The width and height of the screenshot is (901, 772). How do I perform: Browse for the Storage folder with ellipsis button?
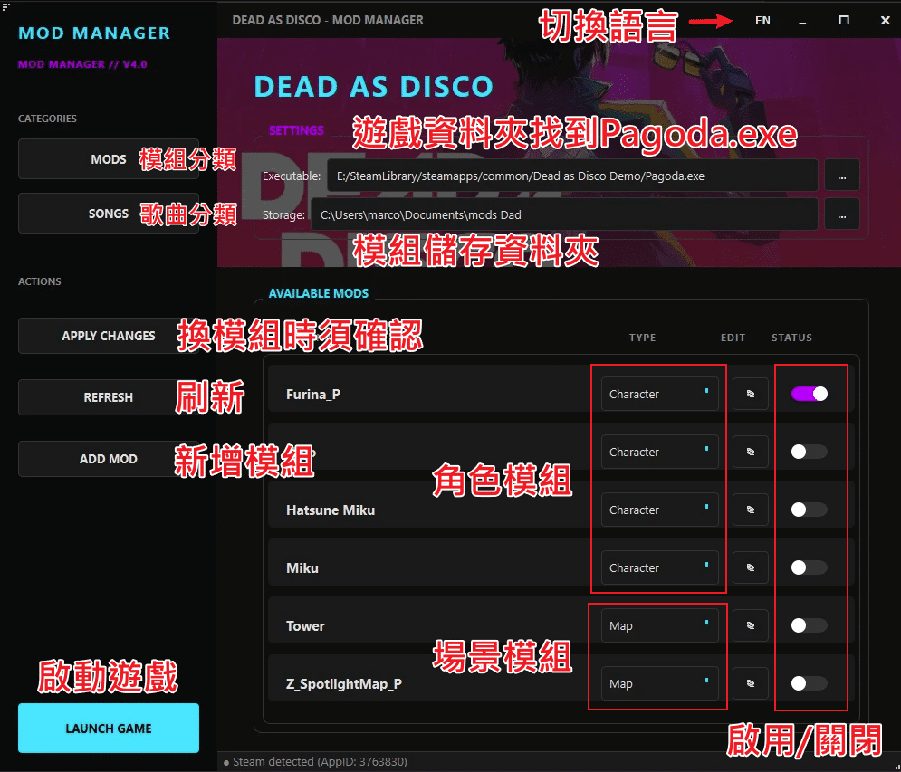click(x=842, y=214)
